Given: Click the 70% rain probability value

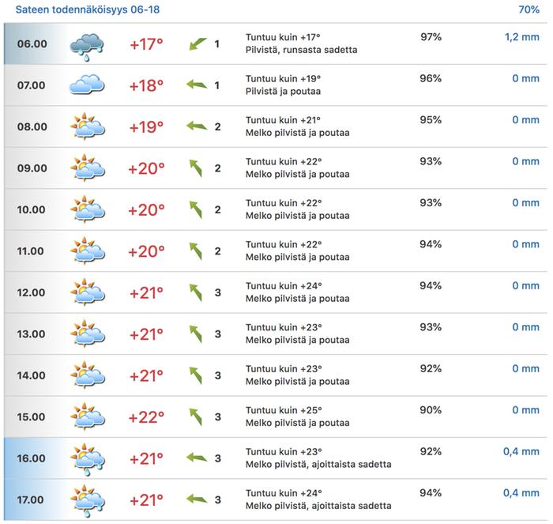Looking at the screenshot, I should (x=529, y=9).
